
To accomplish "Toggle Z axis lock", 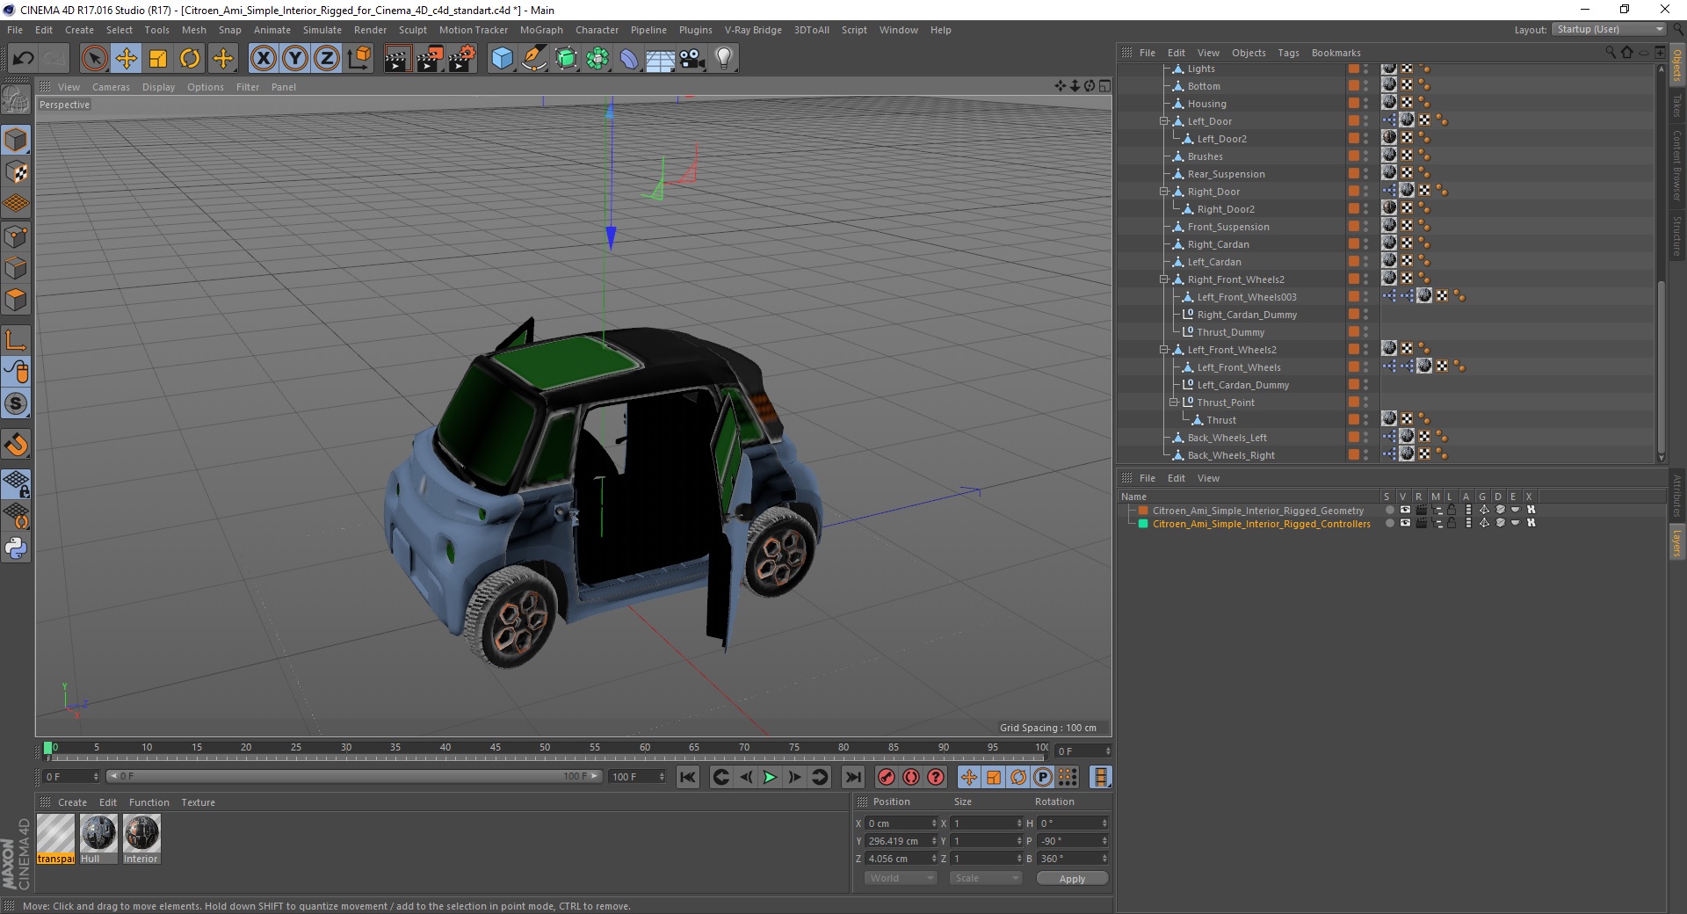I will click(327, 59).
